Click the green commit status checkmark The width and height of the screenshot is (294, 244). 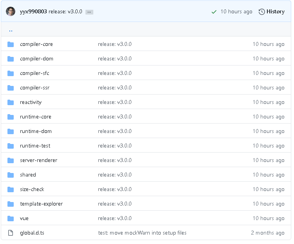(214, 12)
